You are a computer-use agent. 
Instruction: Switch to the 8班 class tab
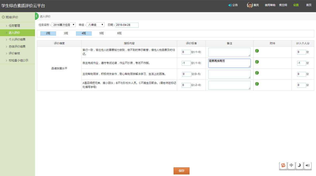pyautogui.click(x=119, y=33)
